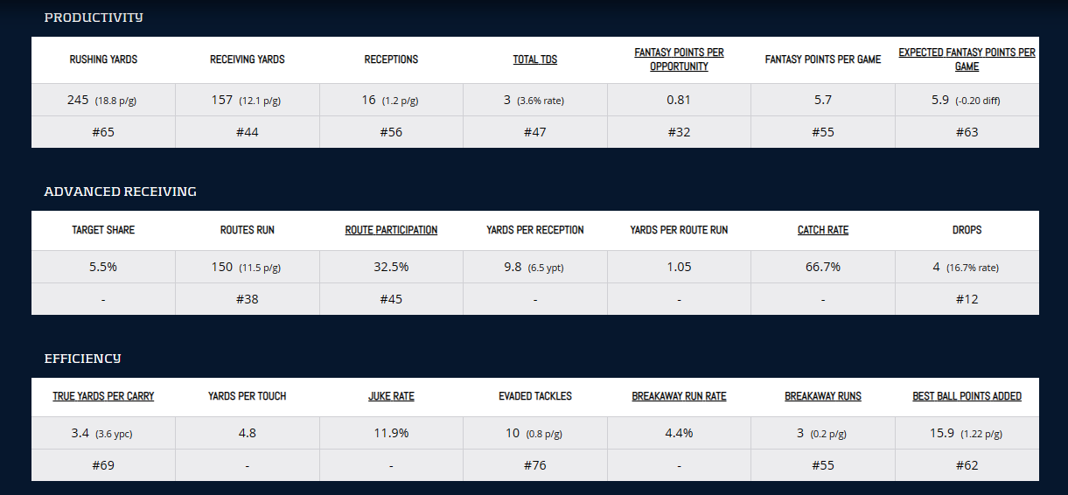Open True Yards Per Carry link
The image size is (1068, 495).
pos(103,396)
